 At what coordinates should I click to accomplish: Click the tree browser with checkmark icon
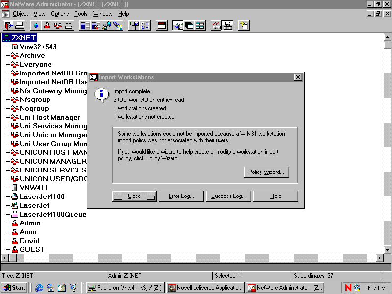point(134,25)
